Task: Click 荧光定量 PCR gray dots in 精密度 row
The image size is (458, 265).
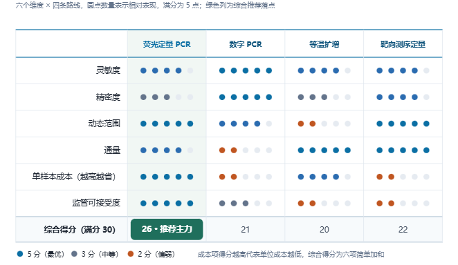Action: [x=155, y=97]
